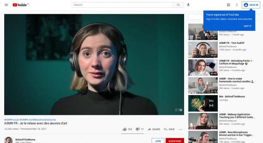Like the video with thumbs up
Image resolution: width=263 pixels, height=143 pixels.
(125, 129)
